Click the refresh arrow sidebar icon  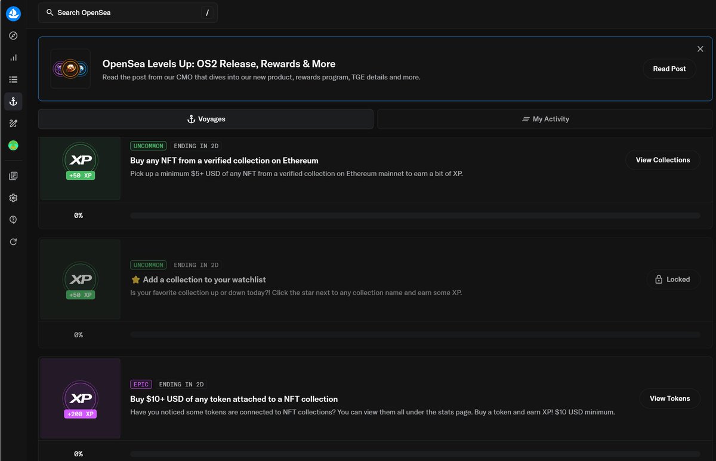(x=13, y=242)
